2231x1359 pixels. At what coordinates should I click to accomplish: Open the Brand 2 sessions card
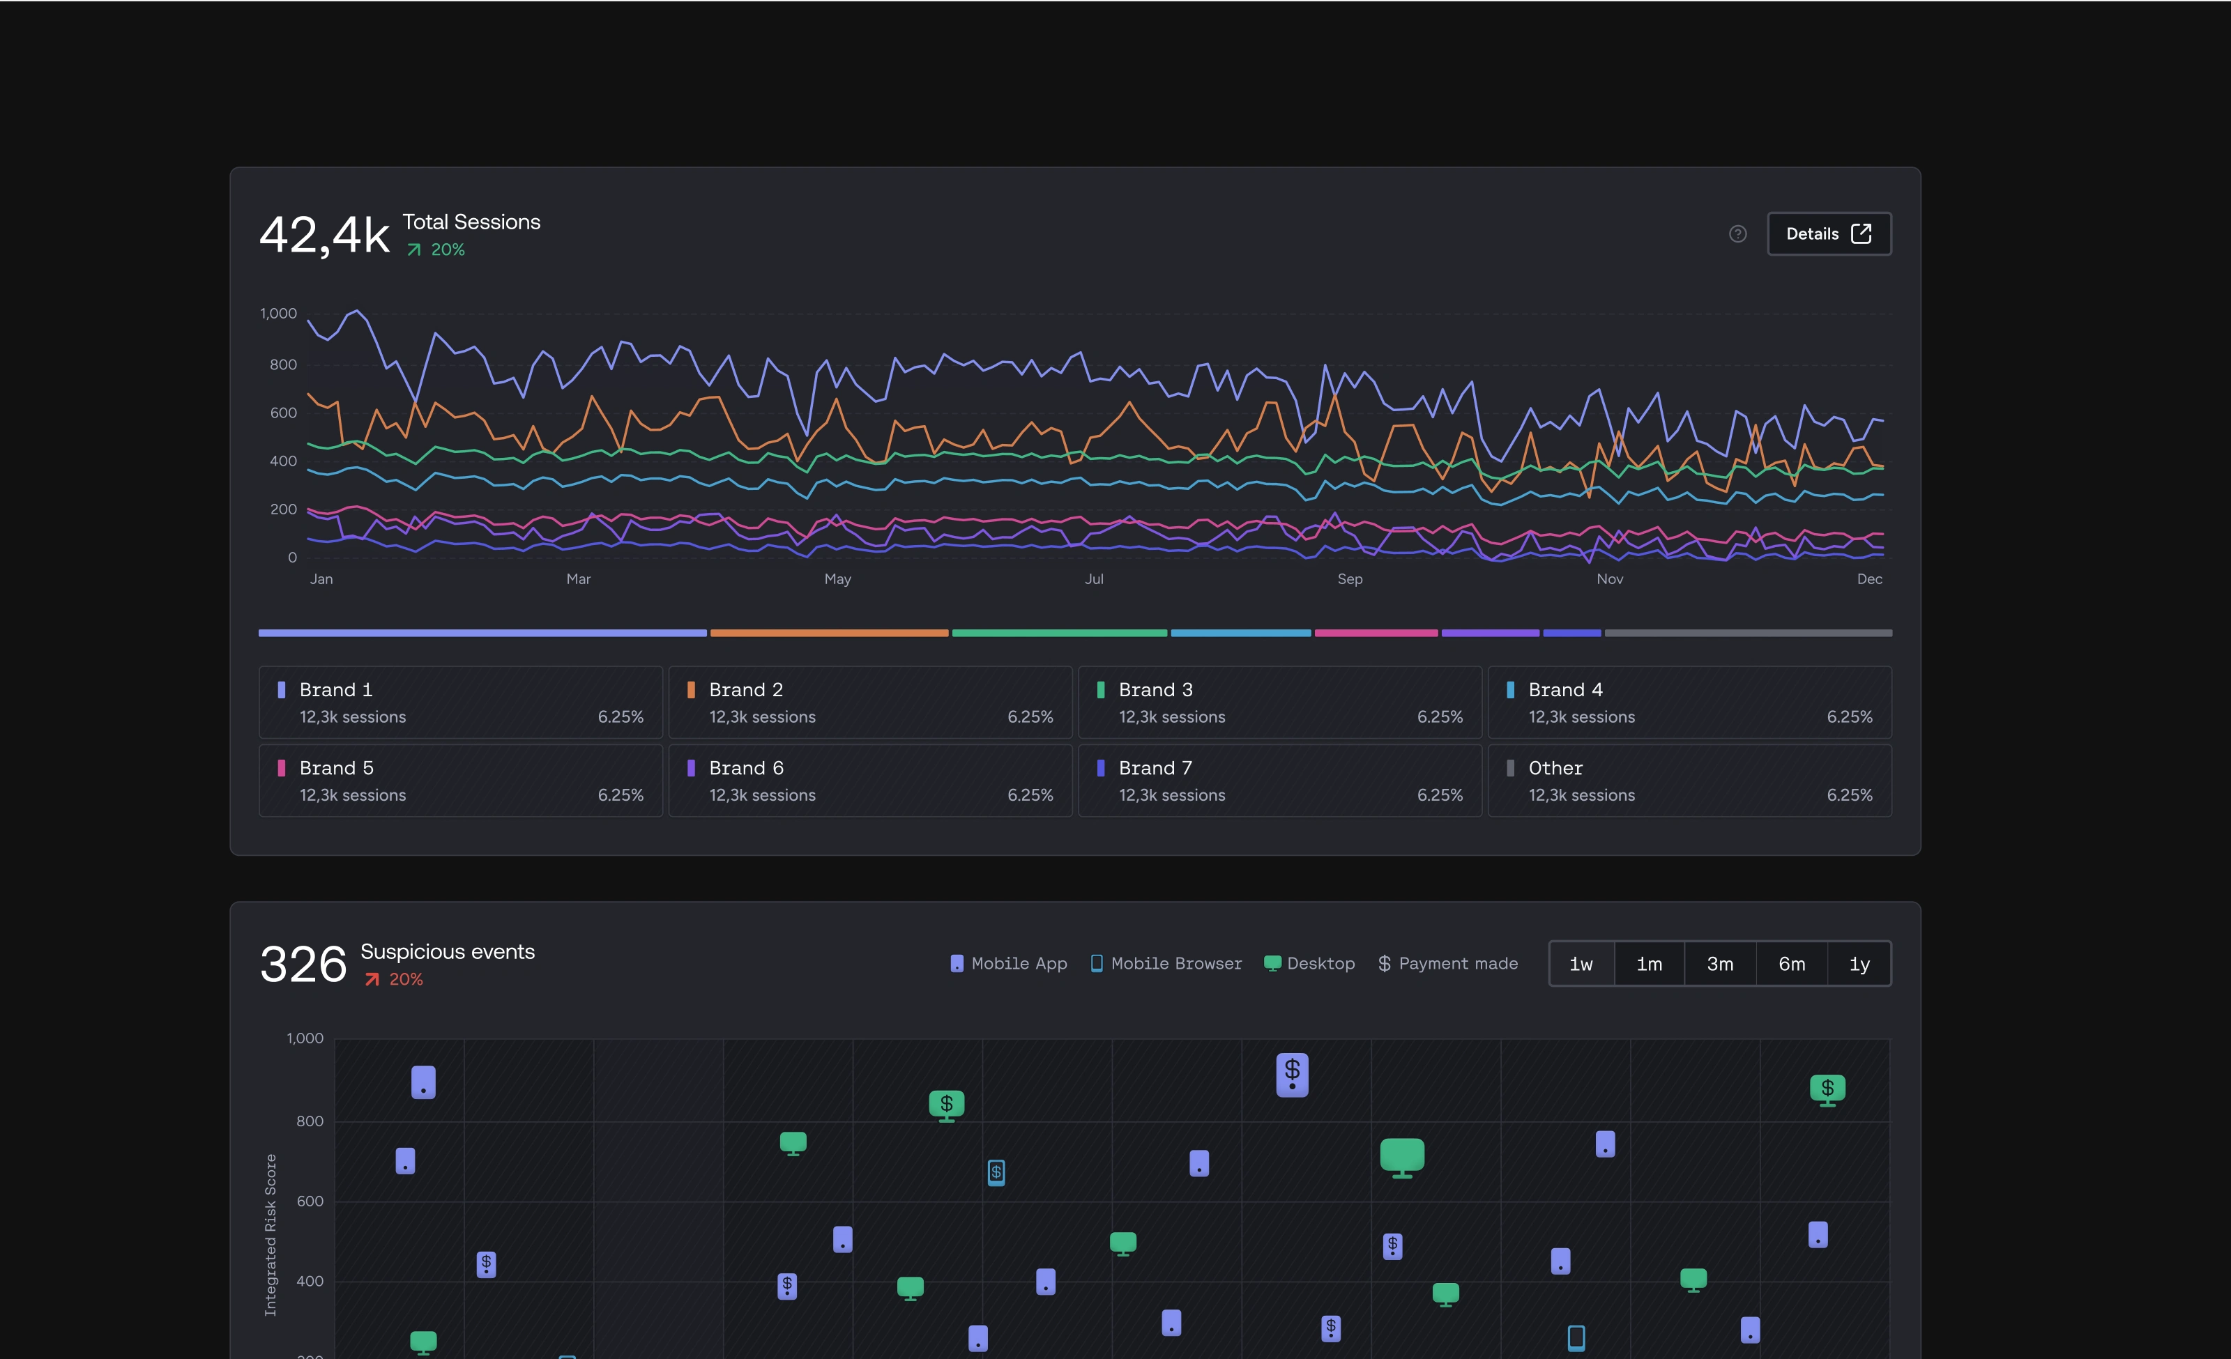[870, 702]
